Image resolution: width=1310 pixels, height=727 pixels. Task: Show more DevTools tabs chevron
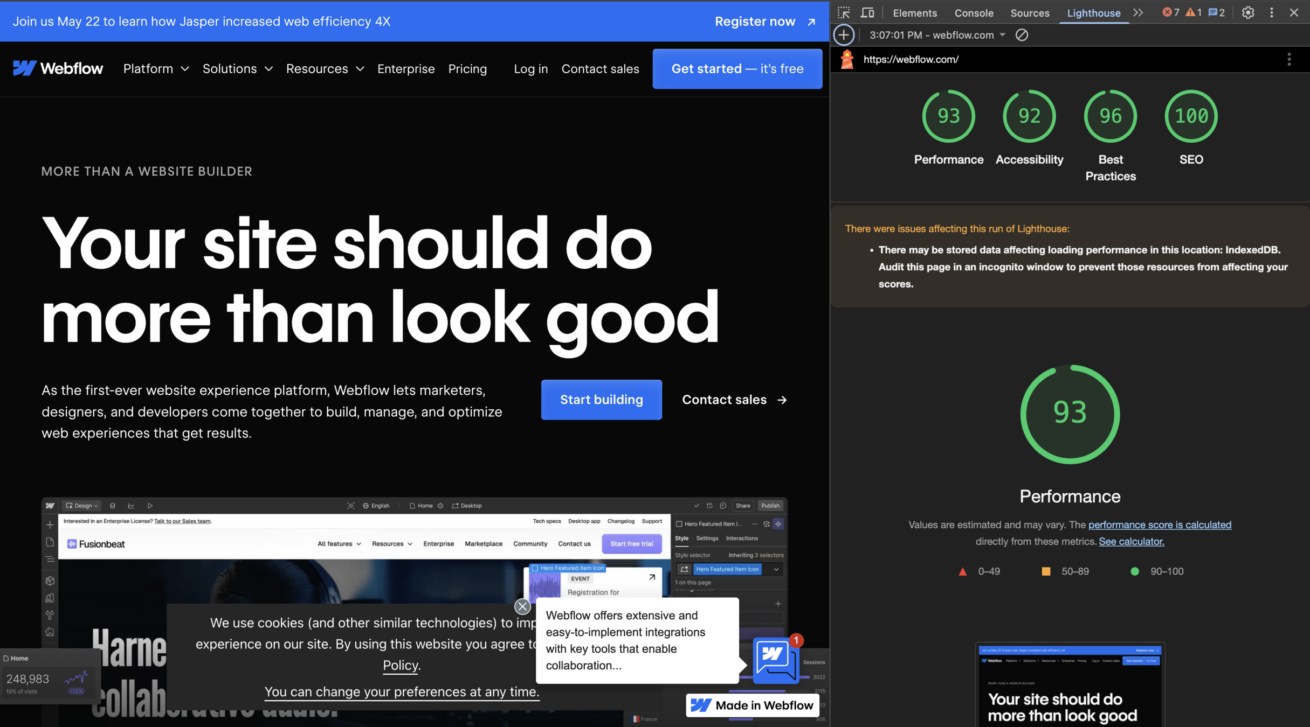[1138, 13]
